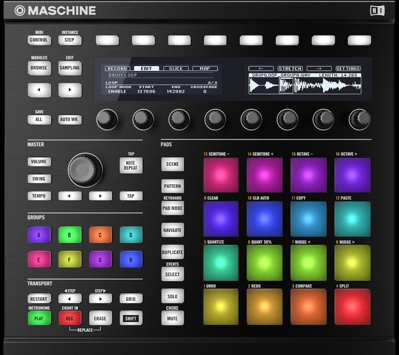Image resolution: width=399 pixels, height=355 pixels.
Task: Select the orange Group C button
Action: (100, 235)
